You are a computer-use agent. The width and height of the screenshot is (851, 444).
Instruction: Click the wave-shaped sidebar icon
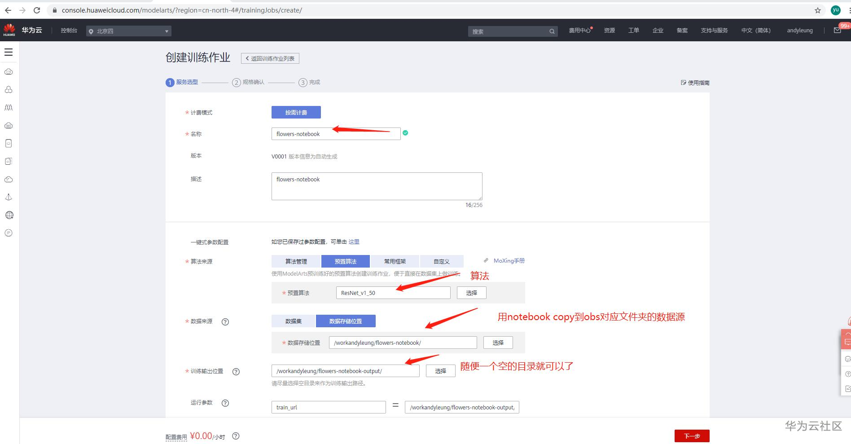click(9, 108)
